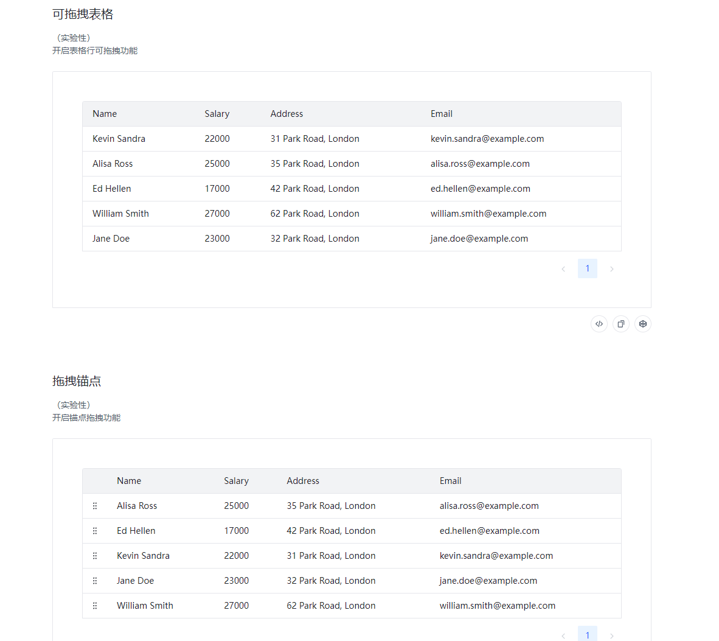
Task: Click the 可拖拽表格 section heading
Action: (83, 14)
